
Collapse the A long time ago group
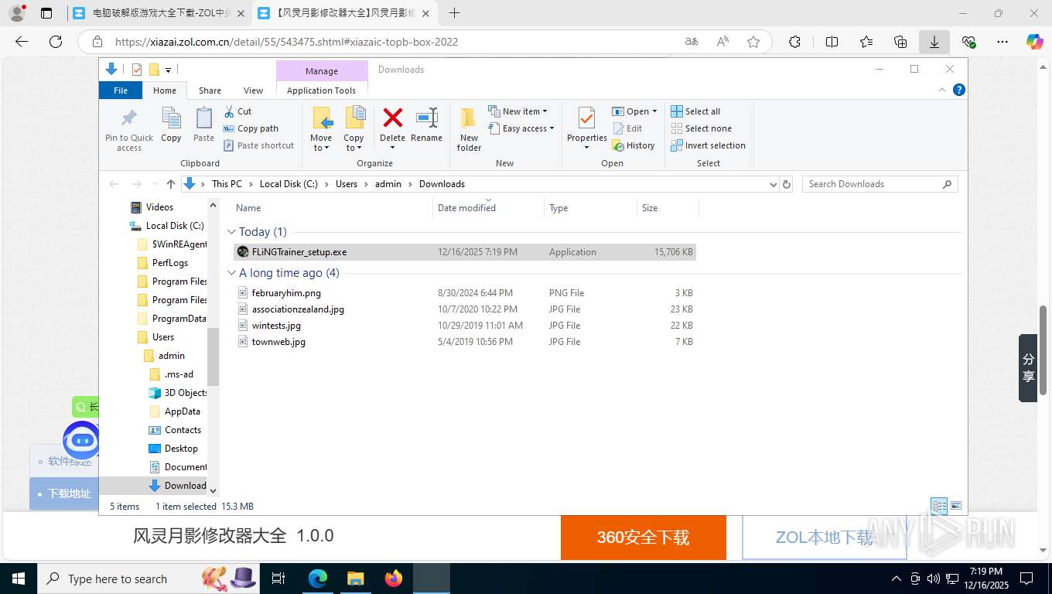(231, 273)
